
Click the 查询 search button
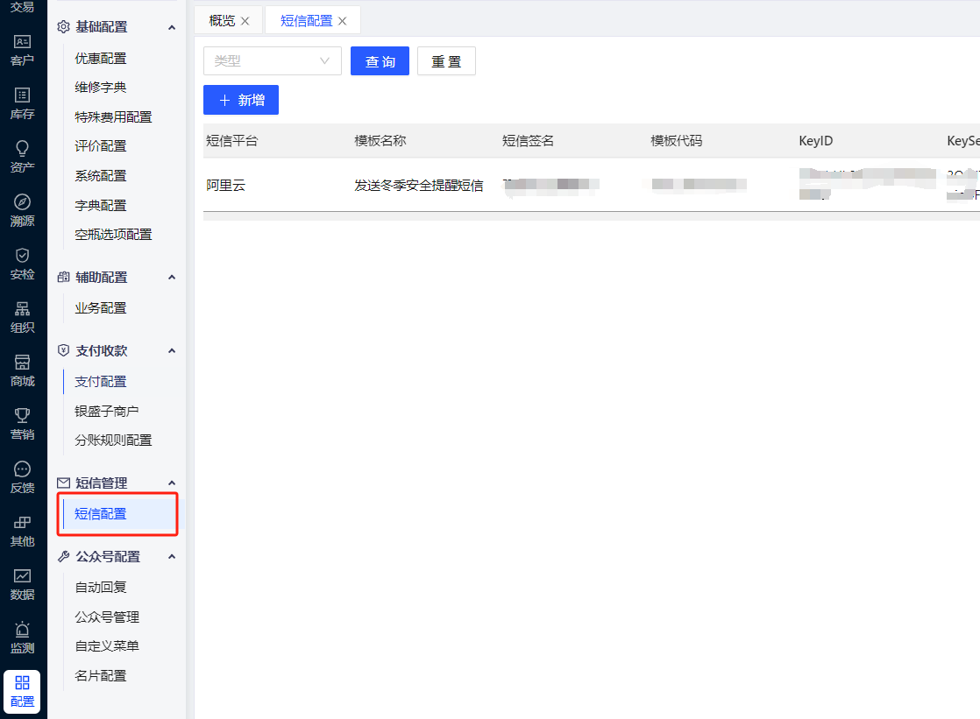(380, 61)
